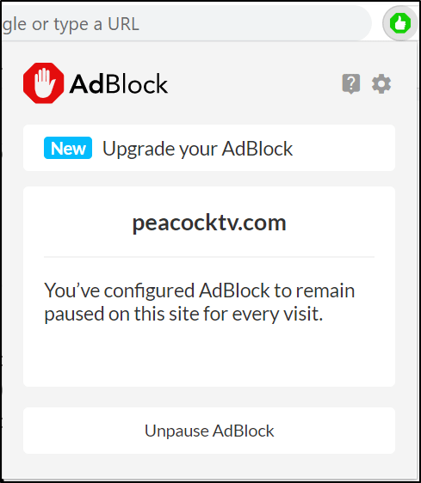The height and width of the screenshot is (483, 421).
Task: Click the paused on this site message
Action: point(200,302)
